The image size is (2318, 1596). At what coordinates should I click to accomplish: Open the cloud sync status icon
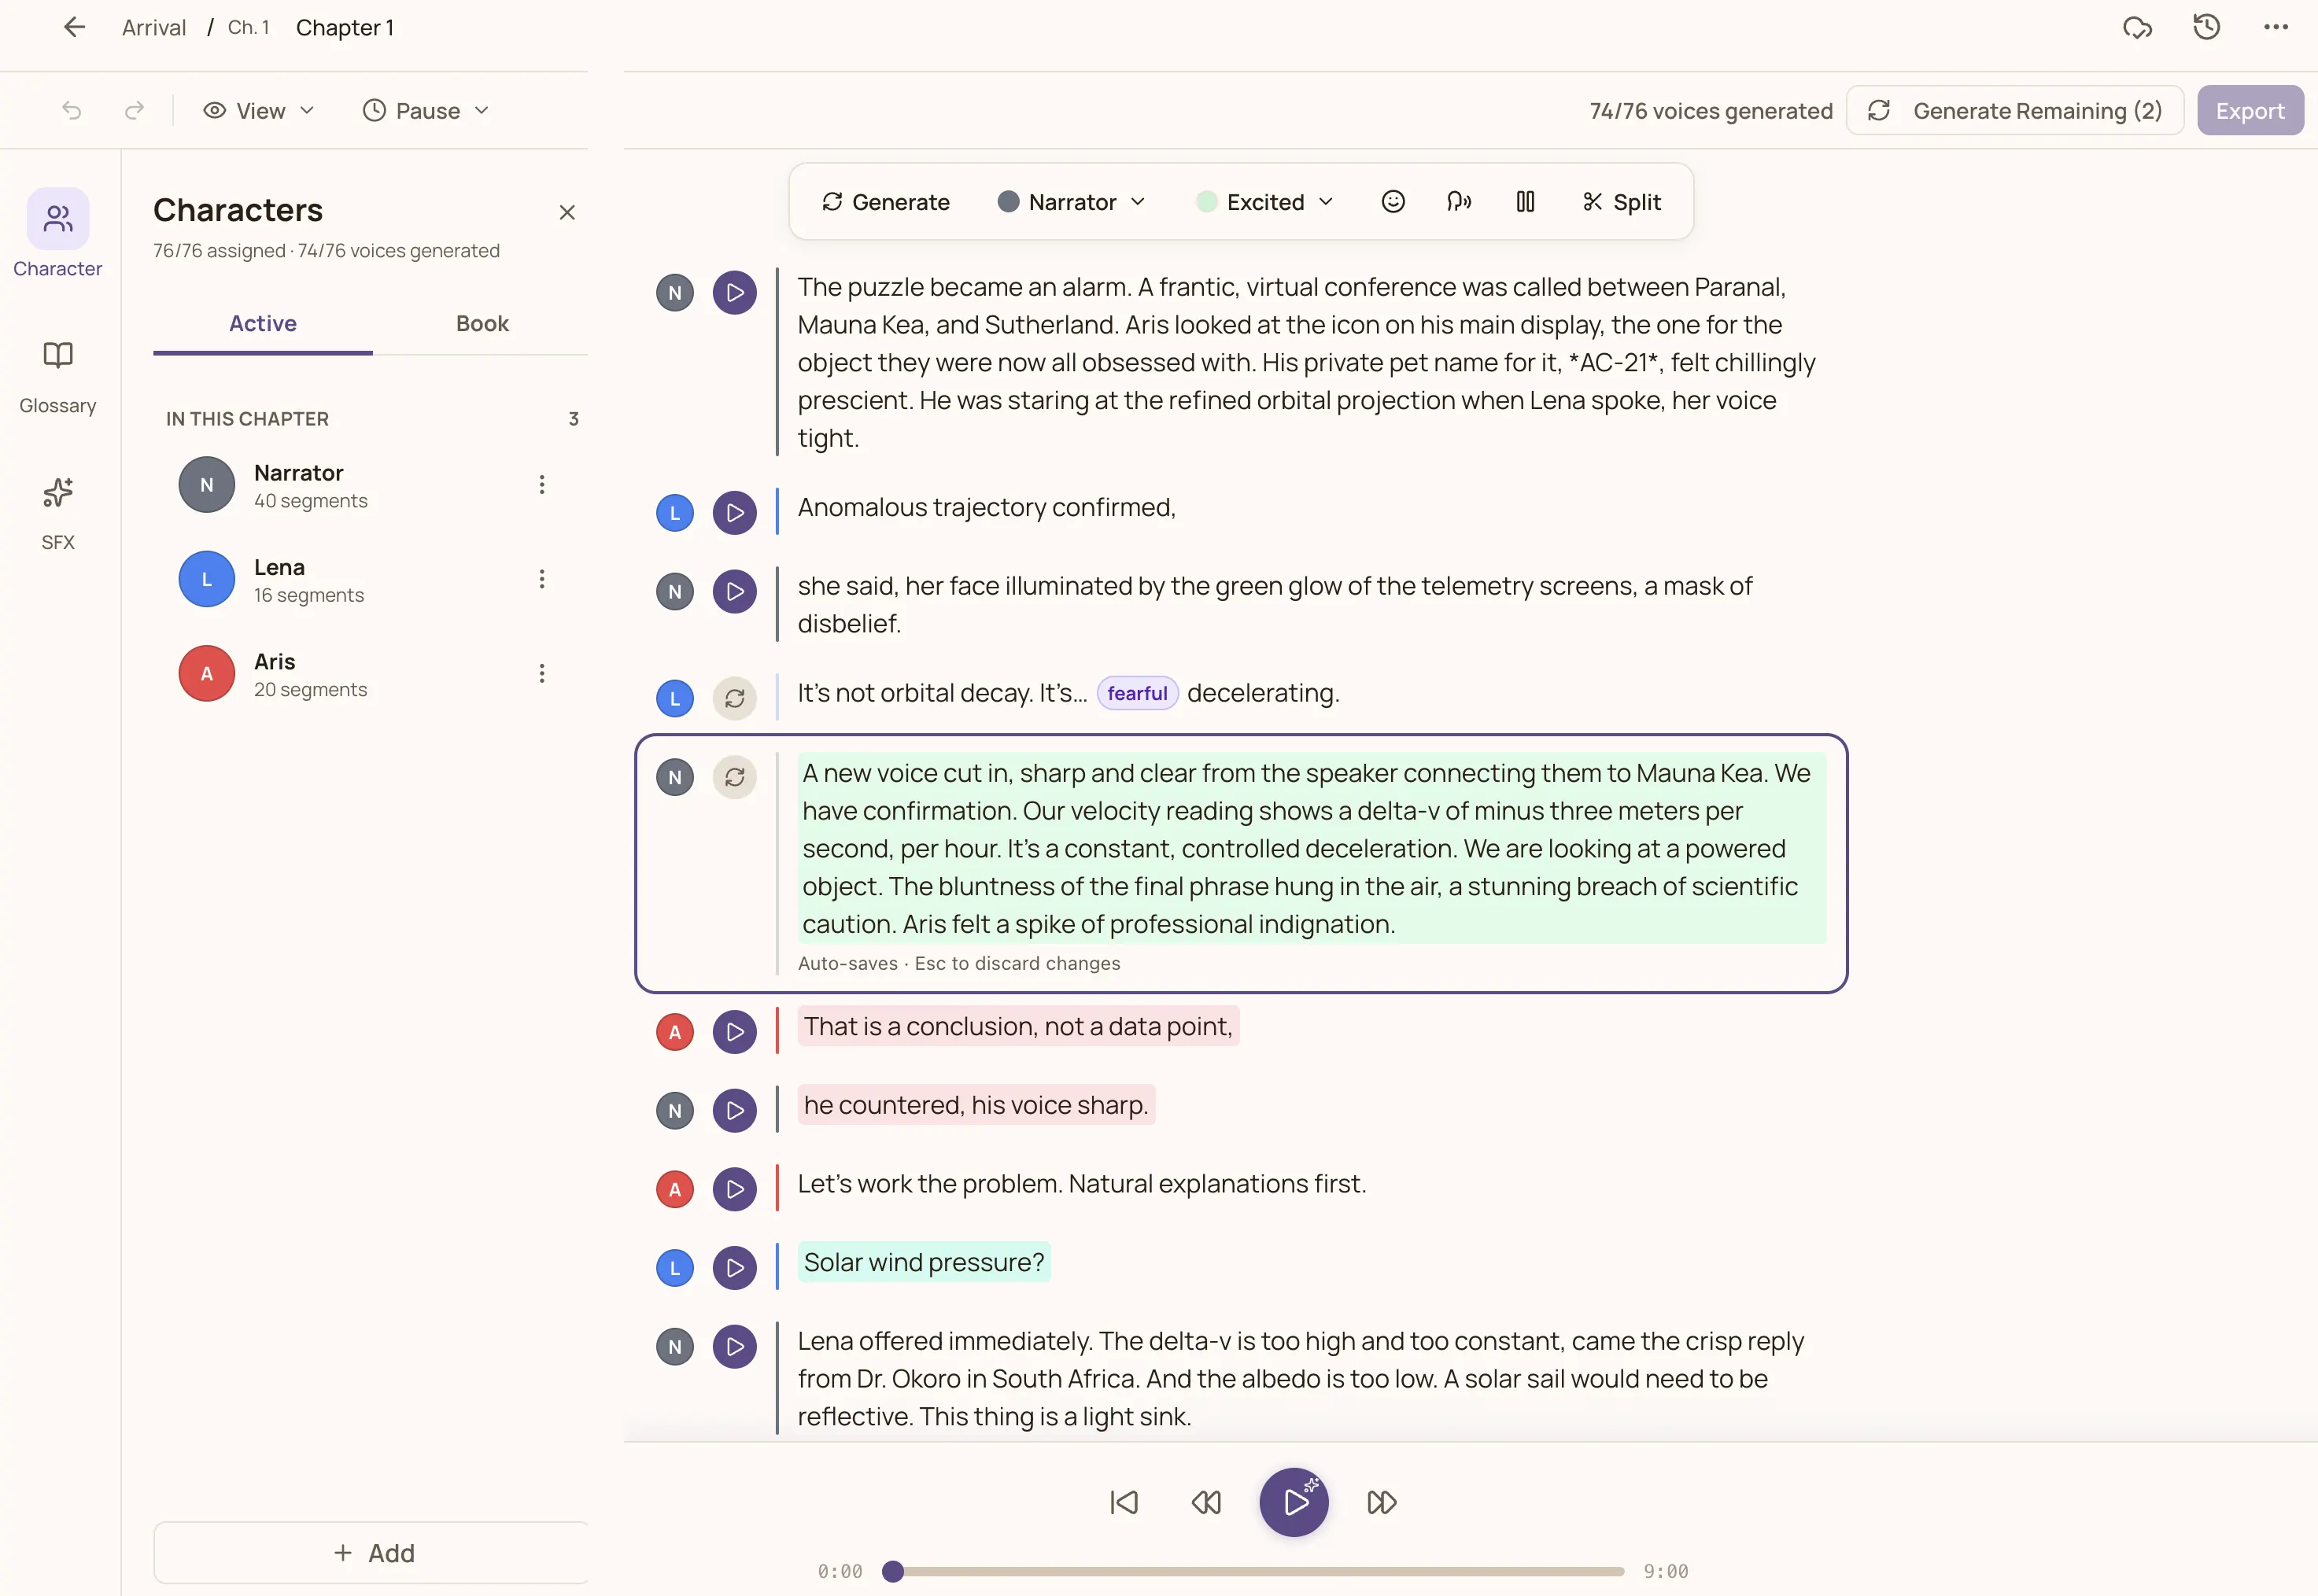2137,27
